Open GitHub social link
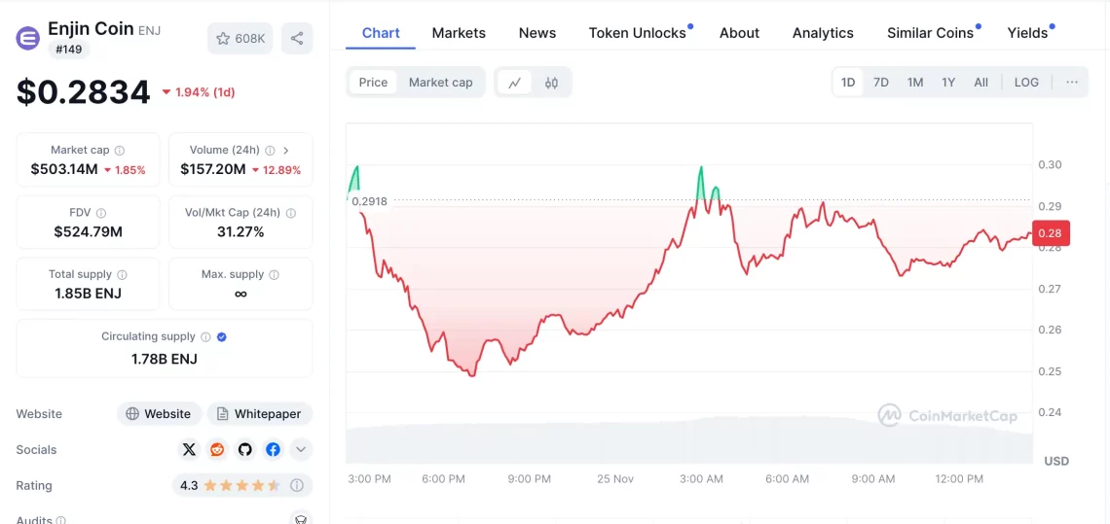Image resolution: width=1110 pixels, height=524 pixels. click(x=245, y=450)
